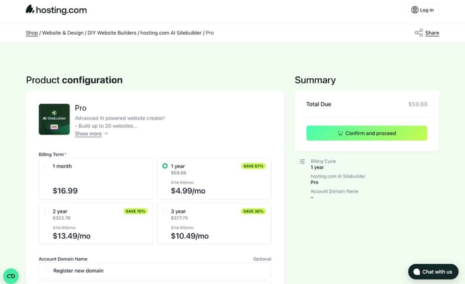This screenshot has width=465, height=284.
Task: Open Chat with us button
Action: pos(433,271)
